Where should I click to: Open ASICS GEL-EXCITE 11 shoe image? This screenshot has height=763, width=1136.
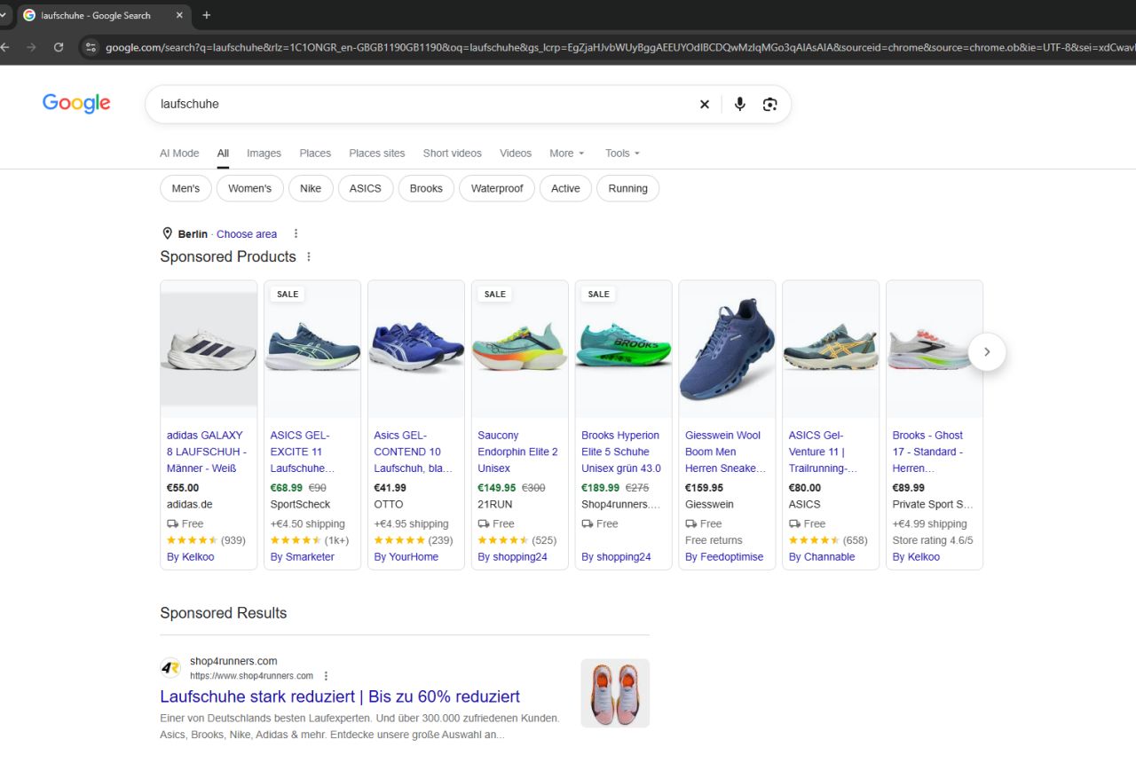point(312,350)
